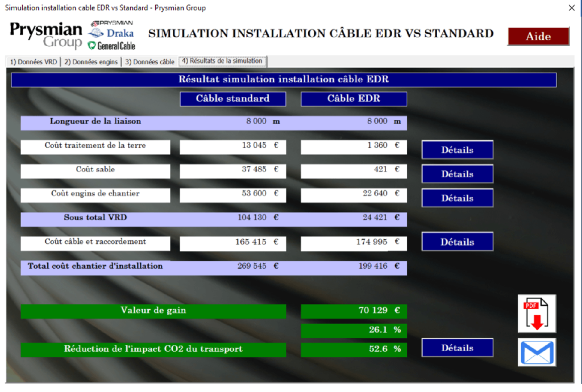
Task: Close the simulation window
Action: pos(571,8)
